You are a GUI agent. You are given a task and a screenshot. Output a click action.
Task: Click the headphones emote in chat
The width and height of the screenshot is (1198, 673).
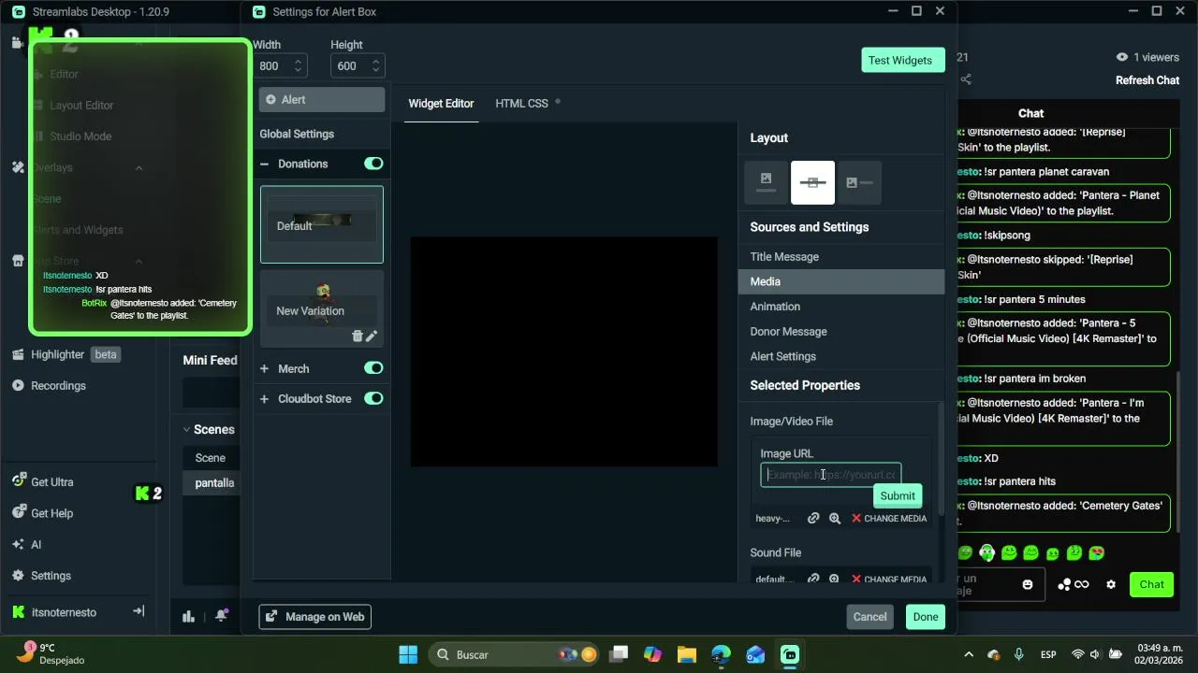pos(986,553)
